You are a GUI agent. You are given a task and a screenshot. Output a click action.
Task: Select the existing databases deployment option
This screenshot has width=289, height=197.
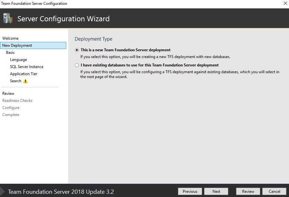click(x=77, y=65)
